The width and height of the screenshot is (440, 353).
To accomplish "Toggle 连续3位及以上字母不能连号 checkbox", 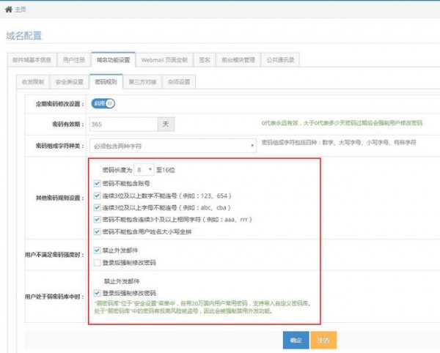I will [x=97, y=207].
